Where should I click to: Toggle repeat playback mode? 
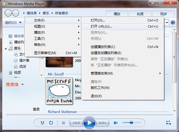[51, 123]
